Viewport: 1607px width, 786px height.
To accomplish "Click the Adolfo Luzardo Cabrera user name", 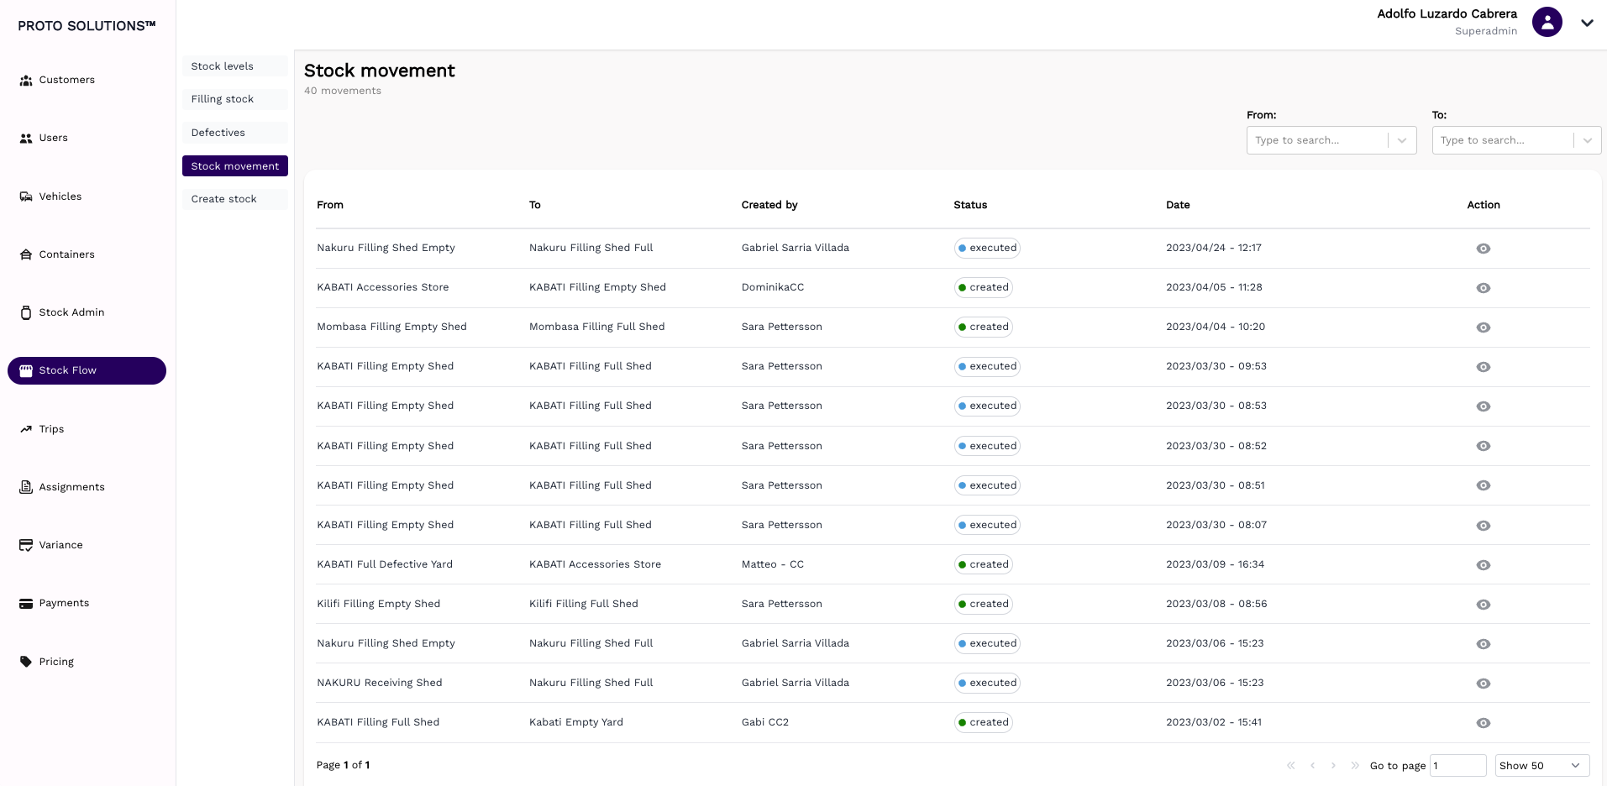I will pyautogui.click(x=1447, y=13).
